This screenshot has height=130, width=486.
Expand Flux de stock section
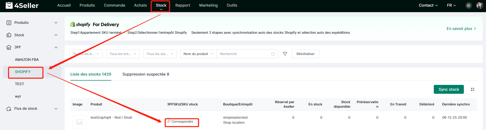click(56, 108)
